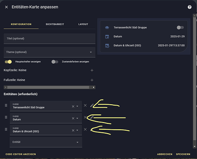
Task: Remove the Terrassenlicht Süd Gruppe entity row
Action: [x=85, y=106]
